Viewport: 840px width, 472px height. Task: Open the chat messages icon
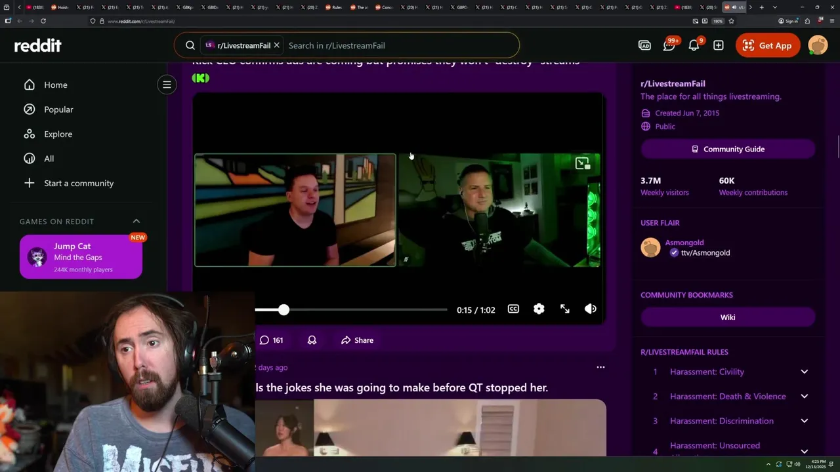pos(669,45)
